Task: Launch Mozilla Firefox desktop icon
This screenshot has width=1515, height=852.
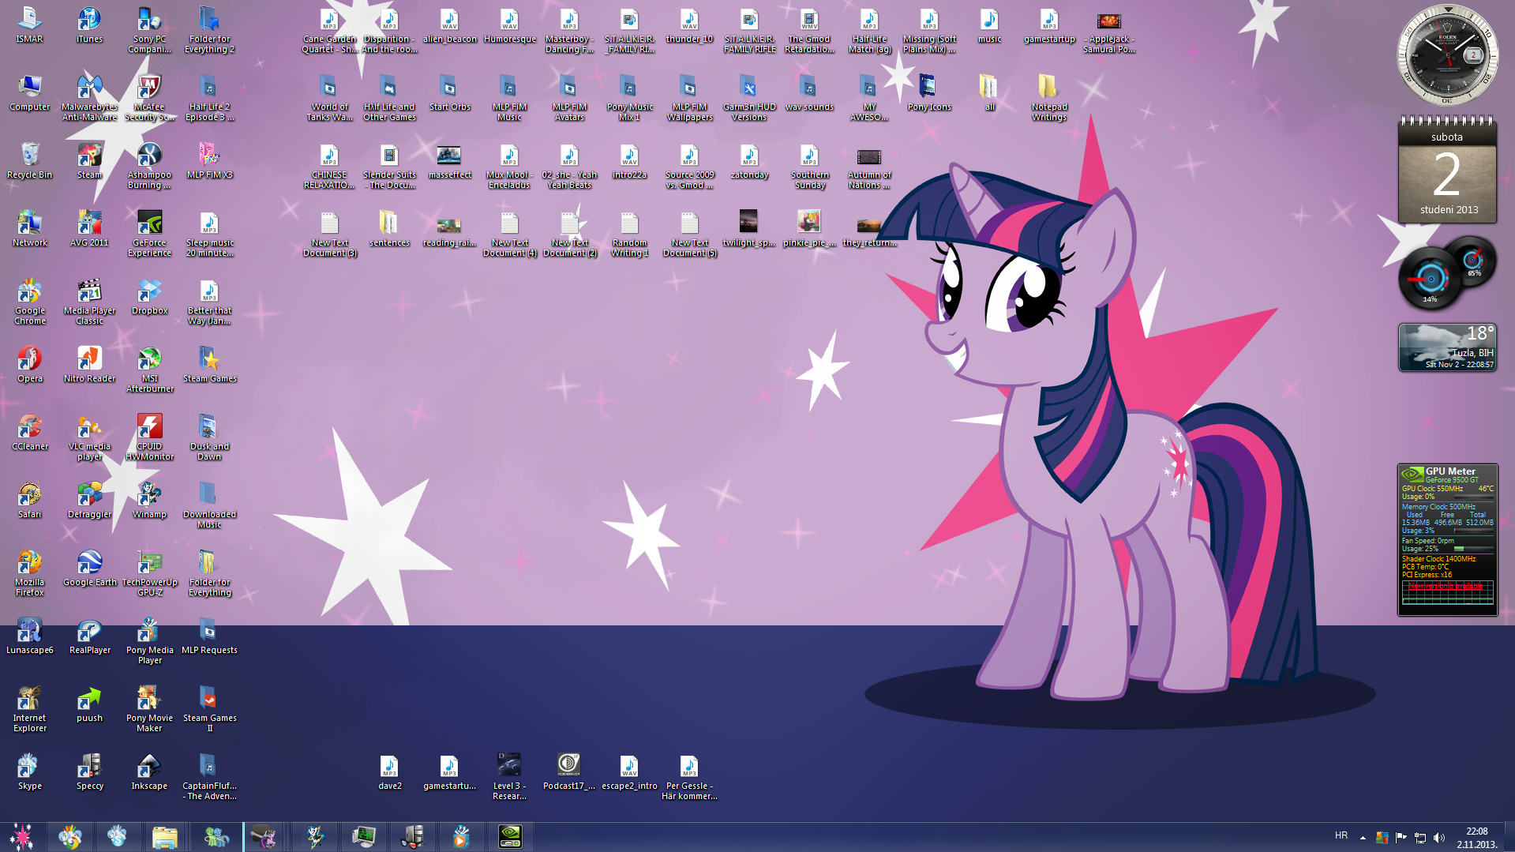Action: pyautogui.click(x=29, y=573)
